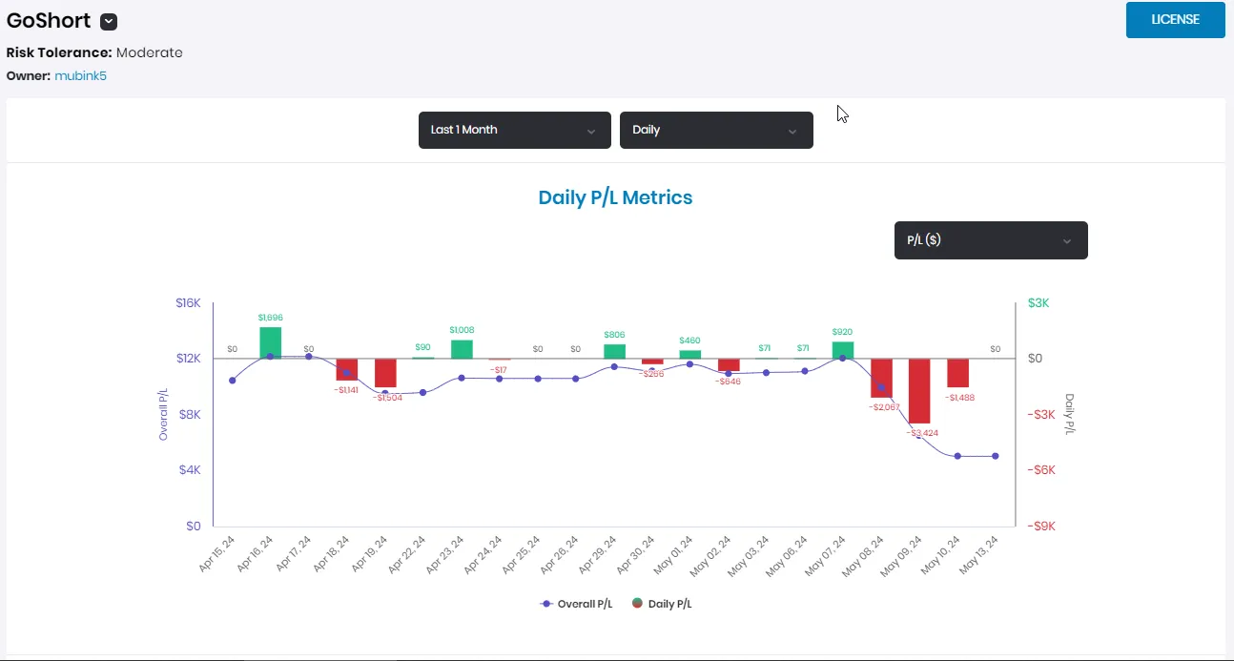Screen dimensions: 1234x661
Task: Click the $3K right axis label
Action: point(1038,303)
